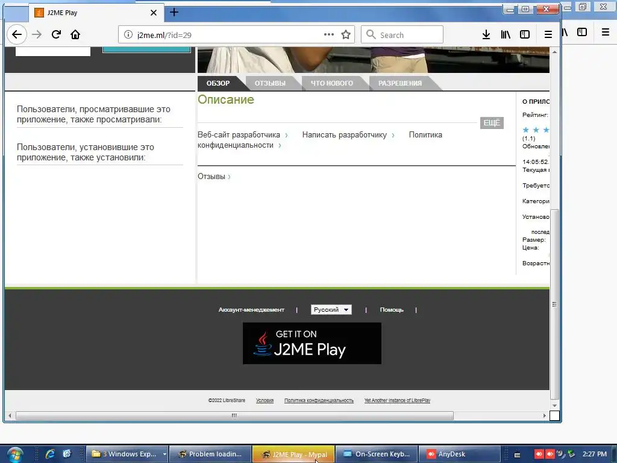Open the Условия footer link
Image resolution: width=617 pixels, height=463 pixels.
(265, 400)
